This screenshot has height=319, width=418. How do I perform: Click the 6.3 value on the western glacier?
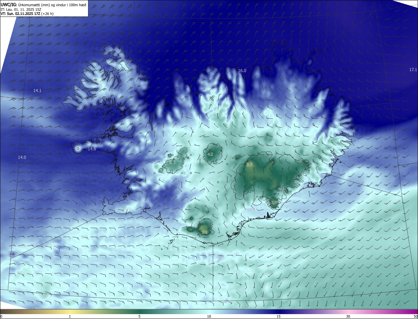tap(172, 162)
